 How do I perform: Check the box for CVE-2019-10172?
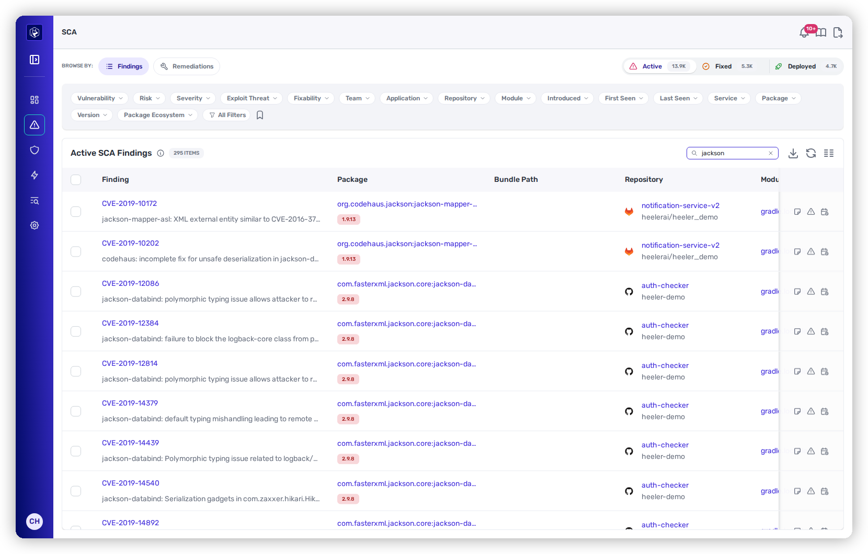pos(76,212)
